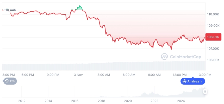224x104 pixels.
Task: Open the 125 count on the history badge
Action: pyautogui.click(x=13, y=81)
